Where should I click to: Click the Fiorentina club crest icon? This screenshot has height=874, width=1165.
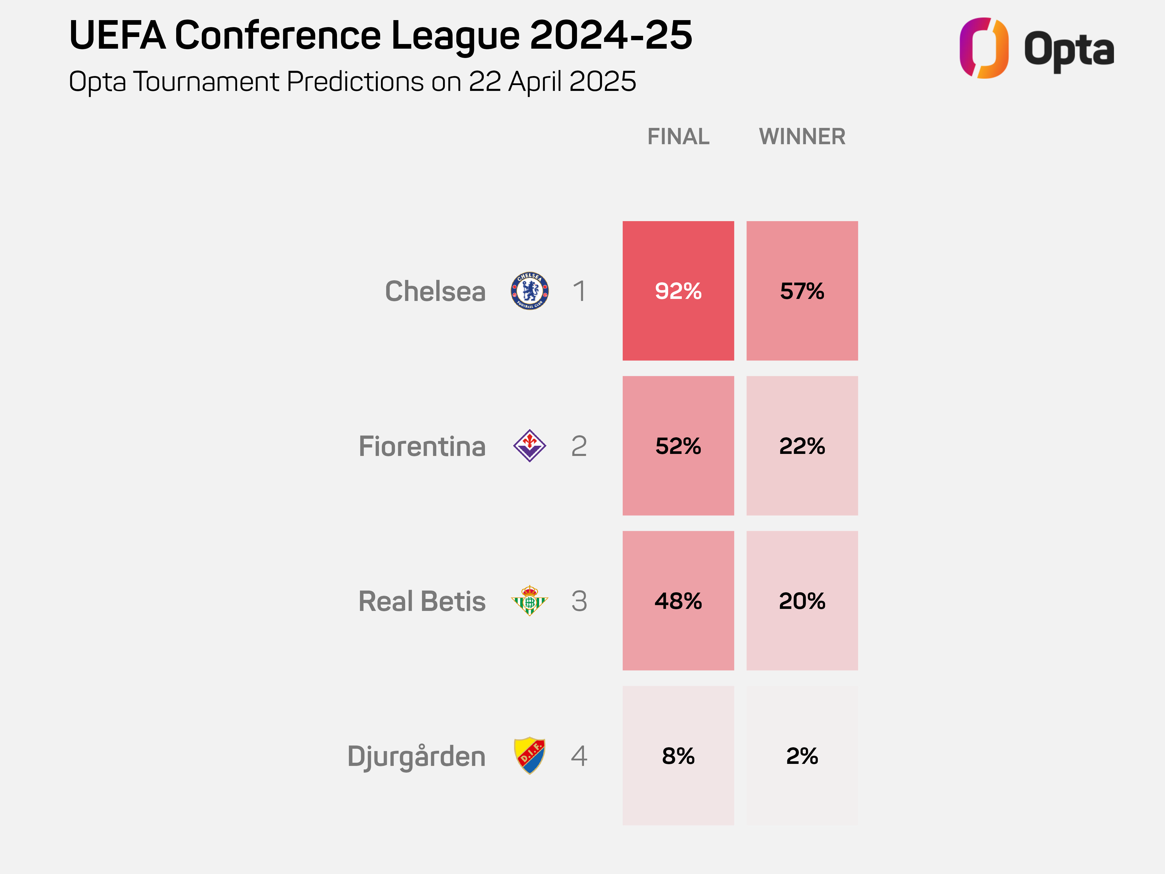point(529,446)
